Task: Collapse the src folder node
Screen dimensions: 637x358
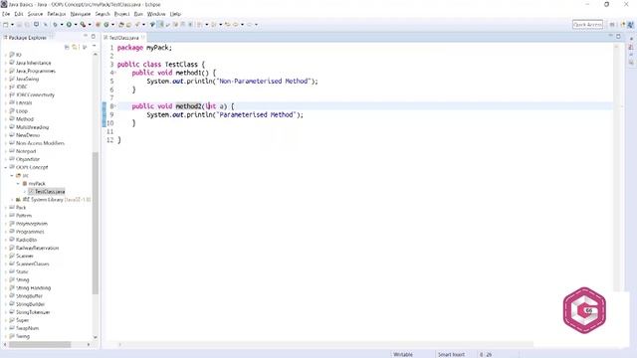Action: point(12,175)
